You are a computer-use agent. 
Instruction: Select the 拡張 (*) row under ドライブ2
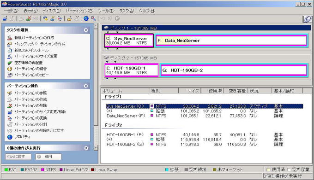tap(205, 139)
